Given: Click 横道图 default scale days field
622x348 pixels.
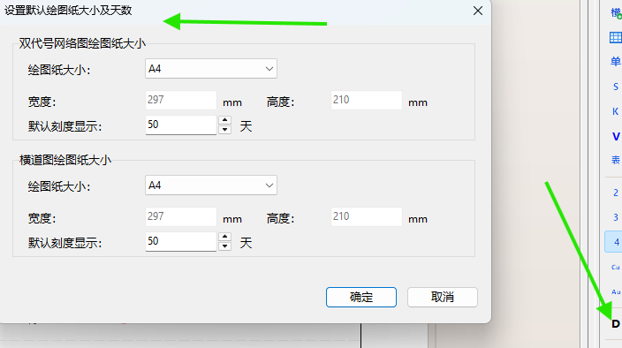Looking at the screenshot, I should (x=181, y=241).
